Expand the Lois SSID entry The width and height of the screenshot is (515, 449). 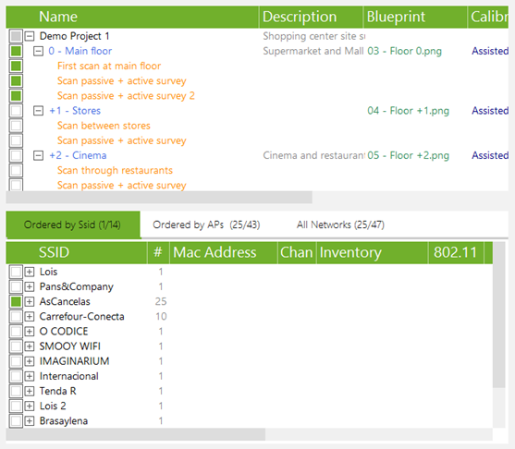(x=30, y=272)
